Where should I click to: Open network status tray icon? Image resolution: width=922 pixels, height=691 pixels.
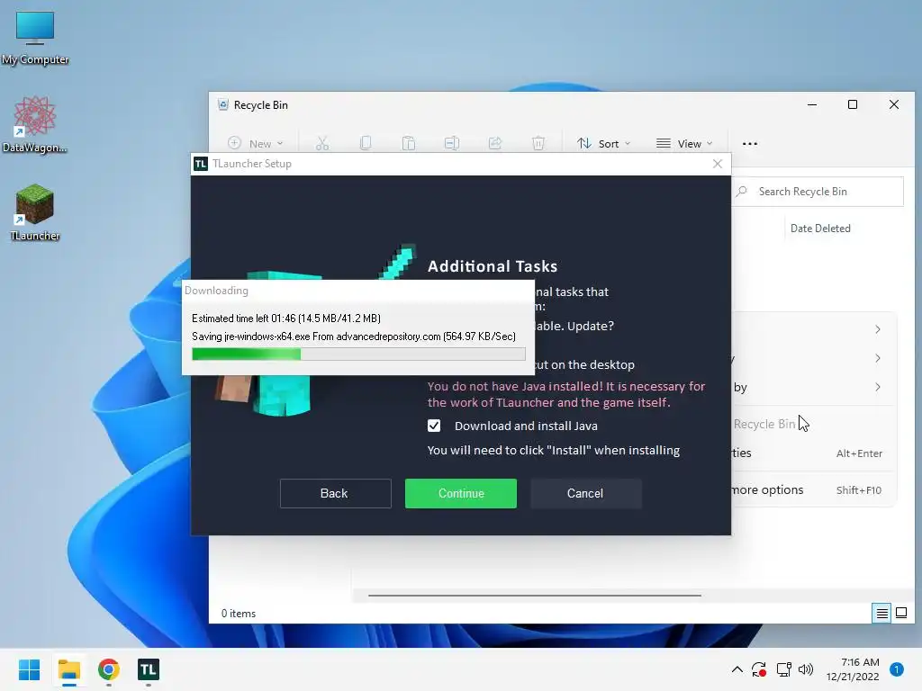784,669
